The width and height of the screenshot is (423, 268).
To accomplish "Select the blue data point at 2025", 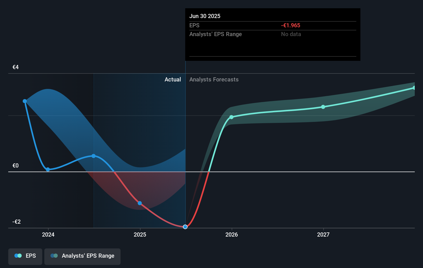I will click(x=140, y=203).
